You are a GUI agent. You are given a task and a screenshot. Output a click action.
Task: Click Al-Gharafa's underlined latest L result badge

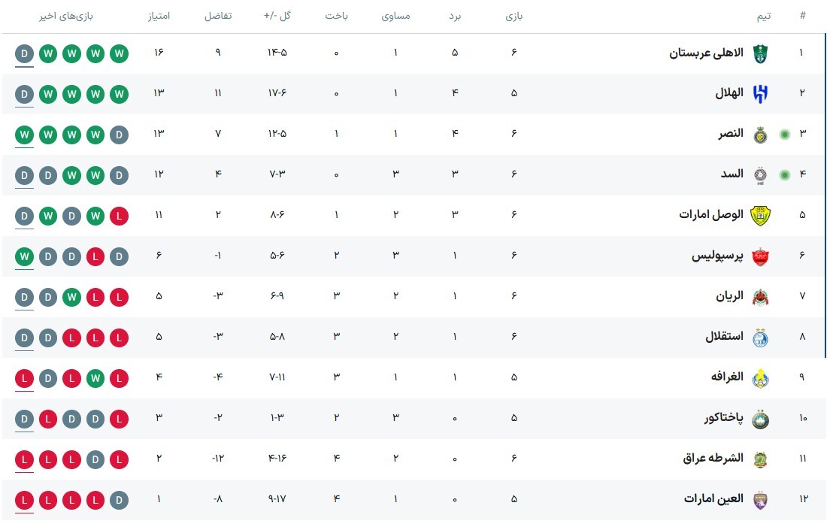click(25, 379)
